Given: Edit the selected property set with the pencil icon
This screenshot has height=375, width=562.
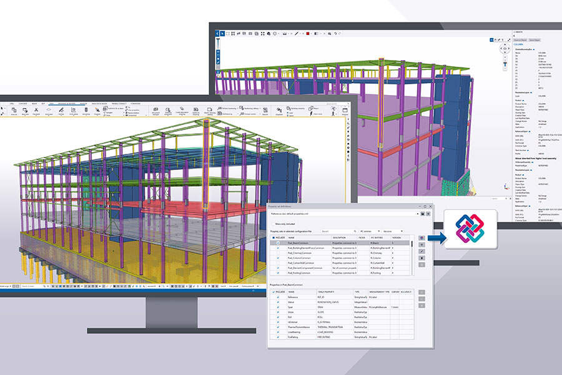Looking at the screenshot, I should click(x=422, y=251).
